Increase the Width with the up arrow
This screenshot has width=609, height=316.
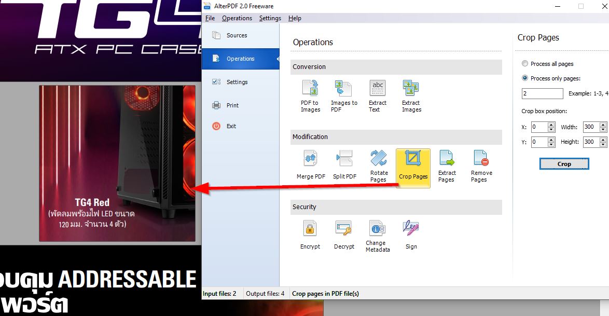[x=603, y=125]
